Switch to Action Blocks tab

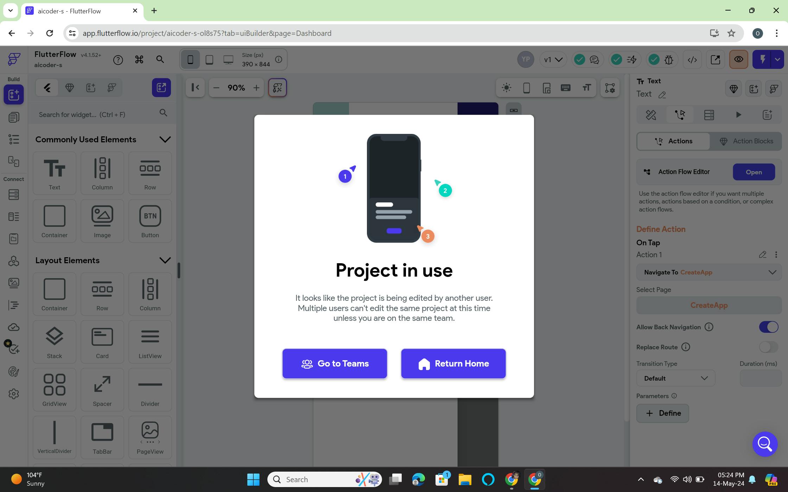pos(745,141)
